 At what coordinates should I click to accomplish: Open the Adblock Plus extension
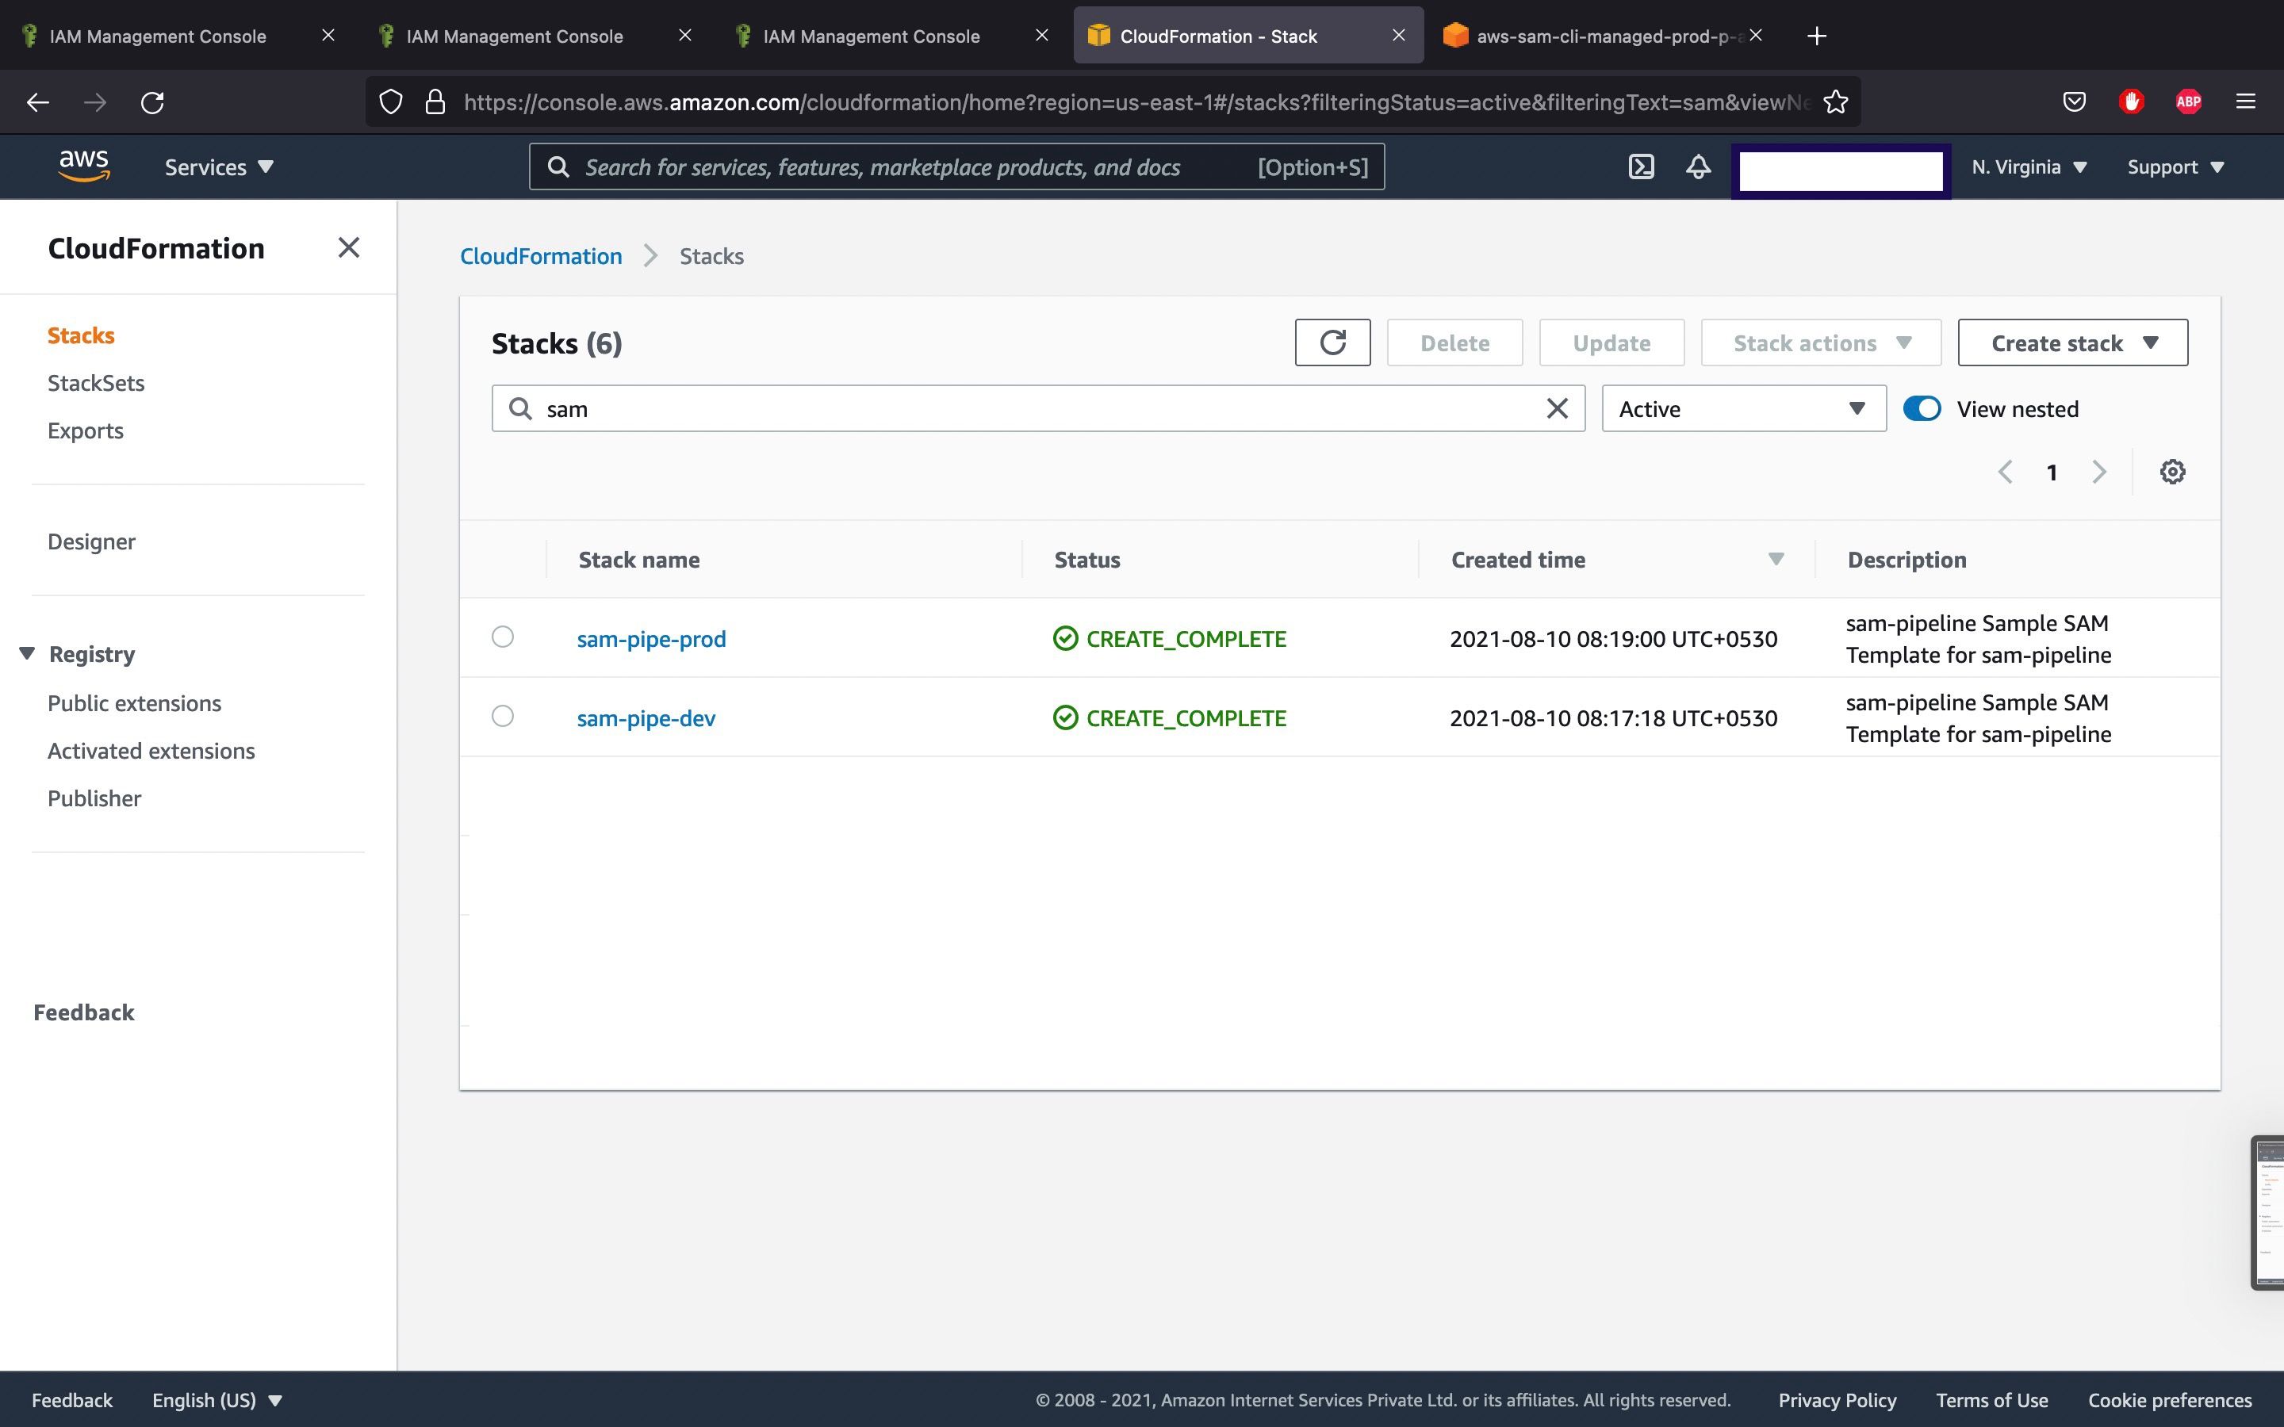(2188, 102)
